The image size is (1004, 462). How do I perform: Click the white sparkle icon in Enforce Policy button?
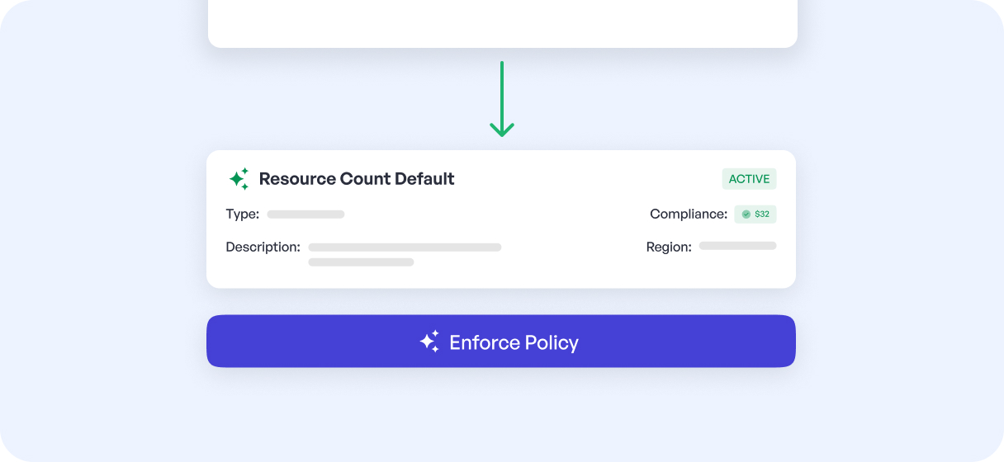(x=429, y=342)
